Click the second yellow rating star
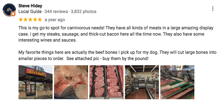Image resolution: width=220 pixels, height=103 pixels. point(26,20)
